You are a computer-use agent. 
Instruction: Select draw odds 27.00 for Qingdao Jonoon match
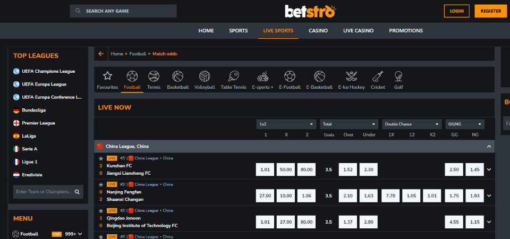286,222
